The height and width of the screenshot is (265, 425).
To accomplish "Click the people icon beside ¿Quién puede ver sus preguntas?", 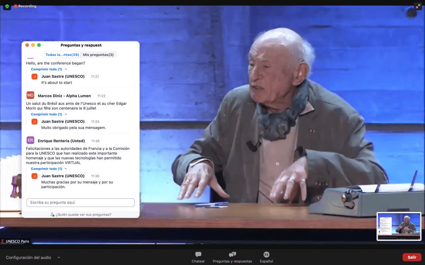I will (x=52, y=214).
